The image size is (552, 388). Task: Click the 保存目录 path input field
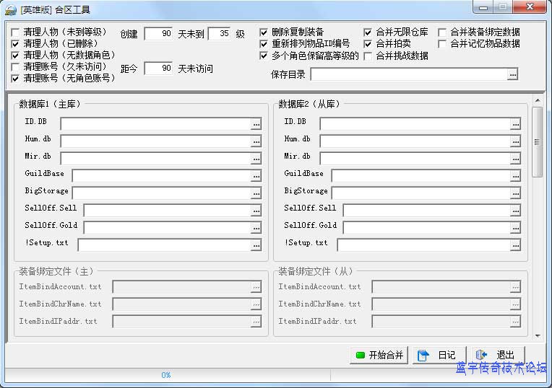(407, 74)
